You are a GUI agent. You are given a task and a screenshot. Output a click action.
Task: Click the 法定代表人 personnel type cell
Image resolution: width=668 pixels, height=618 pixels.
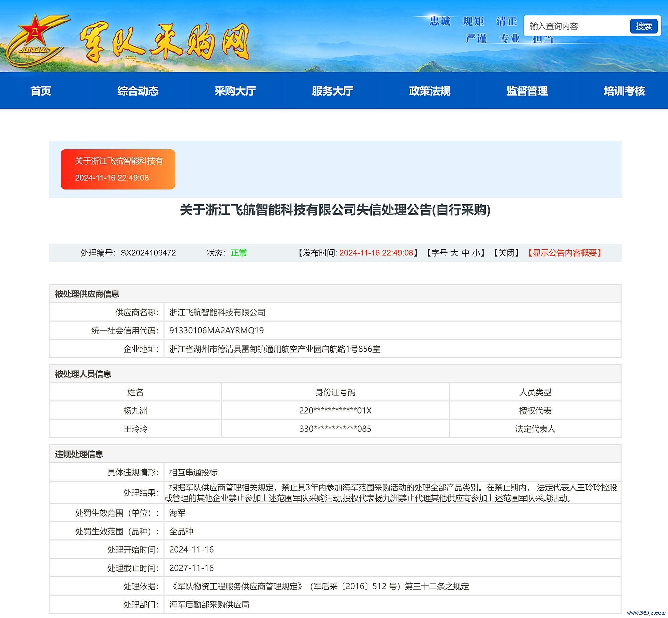[535, 429]
